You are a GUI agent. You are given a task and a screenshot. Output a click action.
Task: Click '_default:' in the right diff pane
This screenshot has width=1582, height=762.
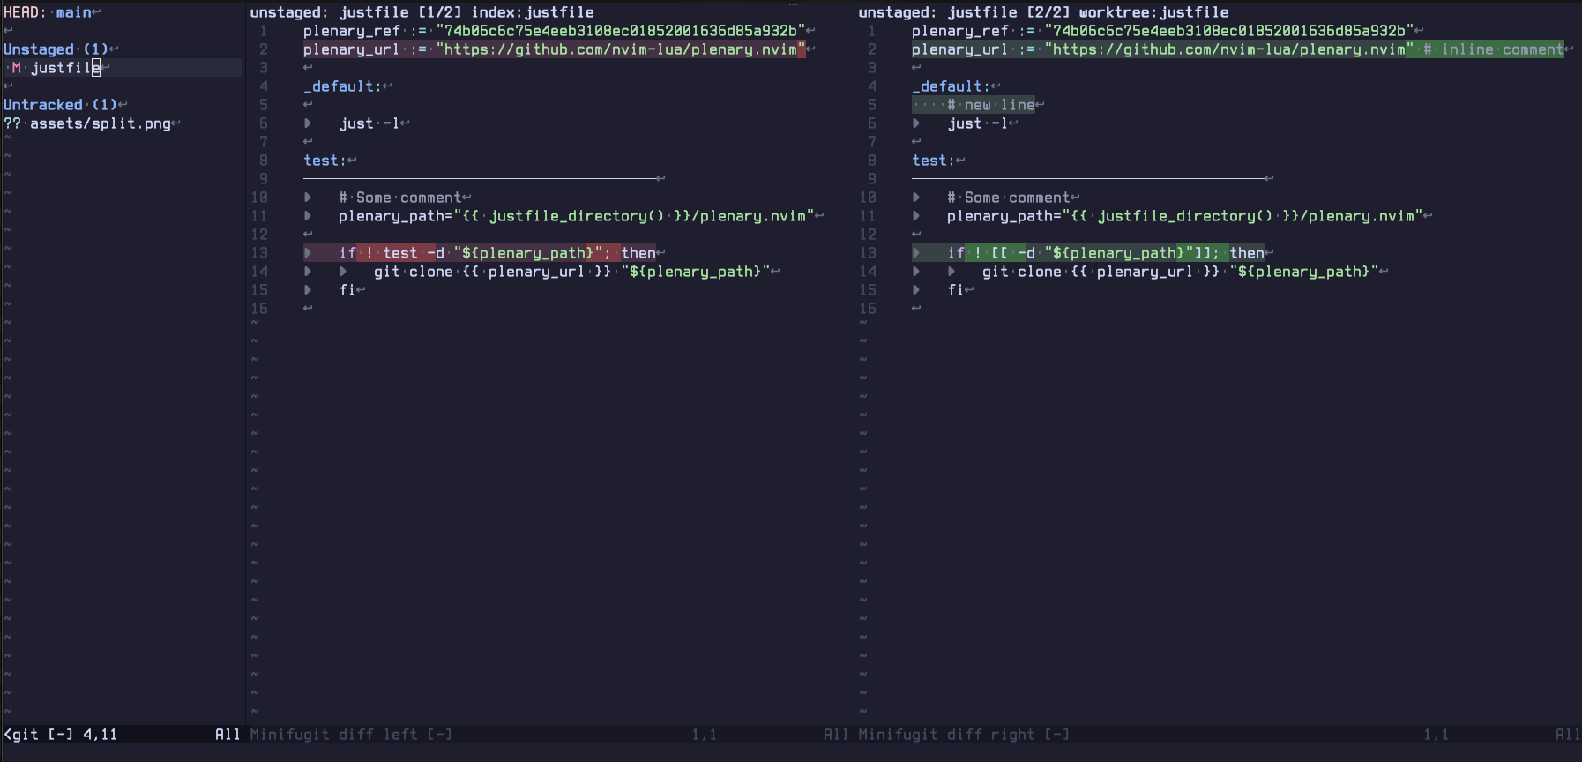(951, 86)
